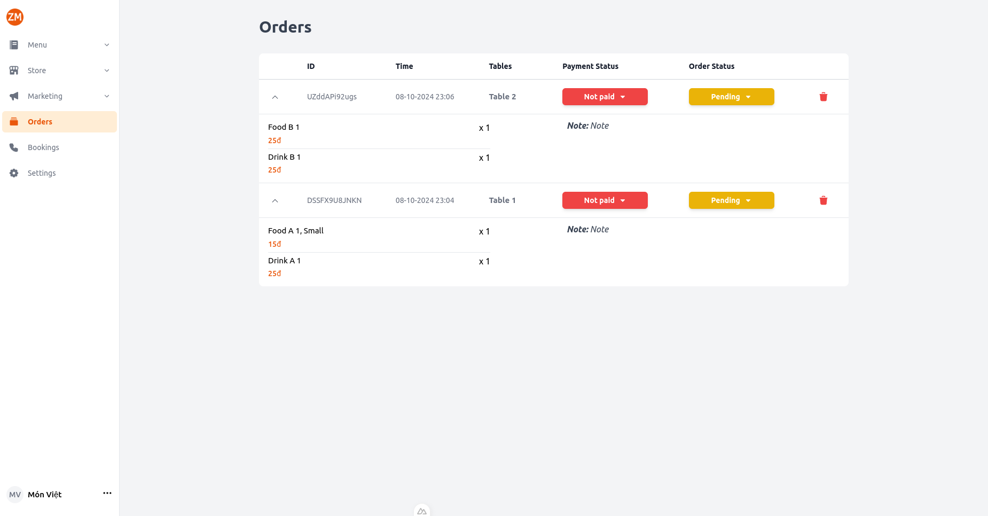Click the Bookings phone icon

14,147
